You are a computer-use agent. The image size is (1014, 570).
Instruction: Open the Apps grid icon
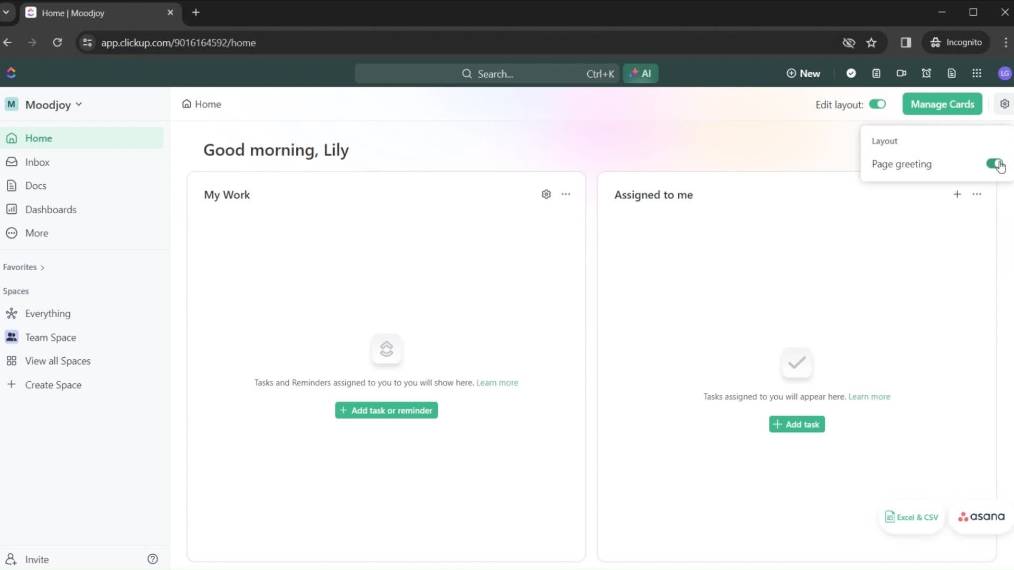click(977, 73)
